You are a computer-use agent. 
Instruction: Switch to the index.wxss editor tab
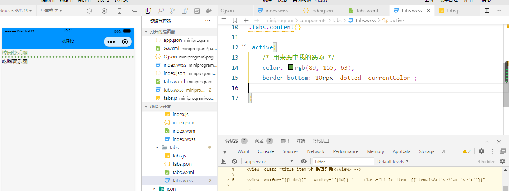coord(277,11)
